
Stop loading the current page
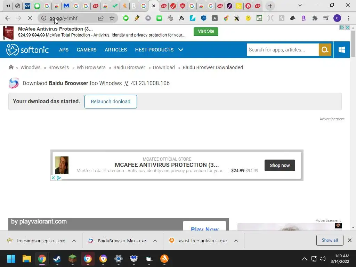pos(30,18)
